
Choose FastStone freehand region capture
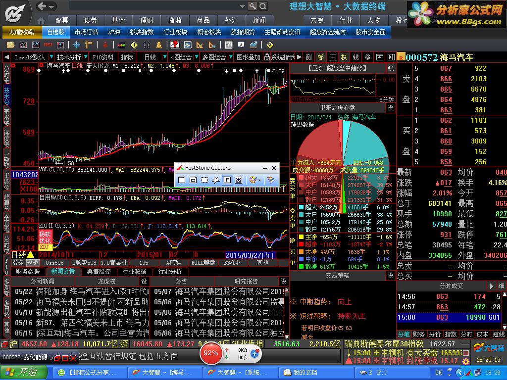(216, 180)
